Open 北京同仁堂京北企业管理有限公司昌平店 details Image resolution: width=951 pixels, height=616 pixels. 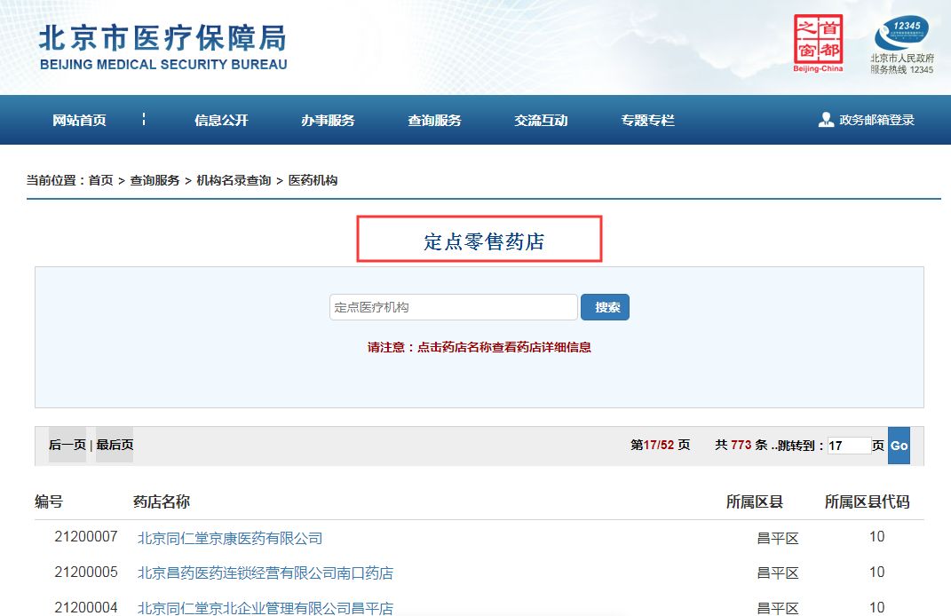[x=265, y=608]
